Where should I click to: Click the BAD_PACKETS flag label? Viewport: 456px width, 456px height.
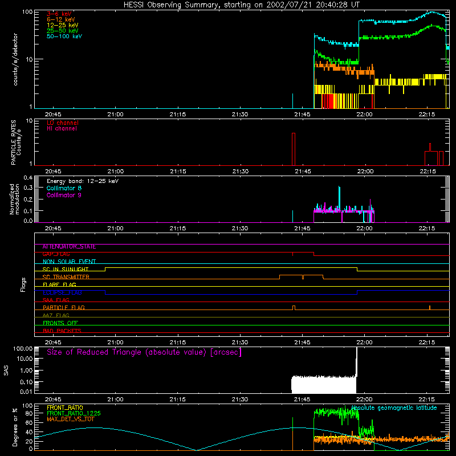pyautogui.click(x=62, y=331)
